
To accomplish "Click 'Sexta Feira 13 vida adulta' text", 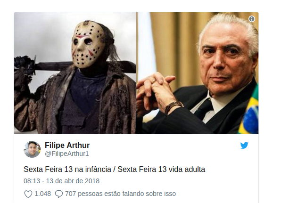I will (161, 169).
